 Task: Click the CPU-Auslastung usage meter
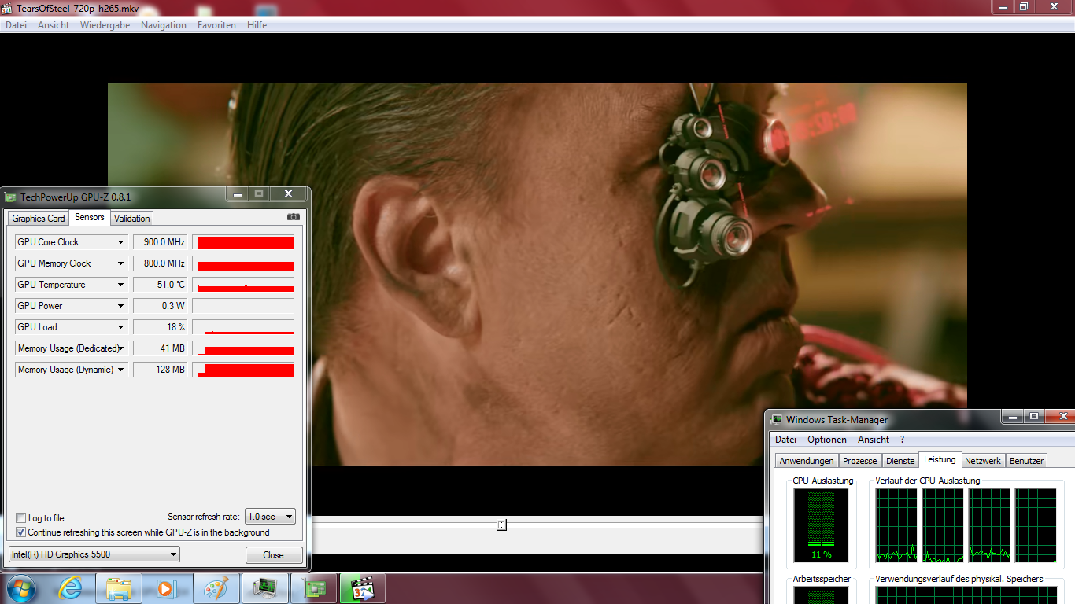tap(821, 525)
